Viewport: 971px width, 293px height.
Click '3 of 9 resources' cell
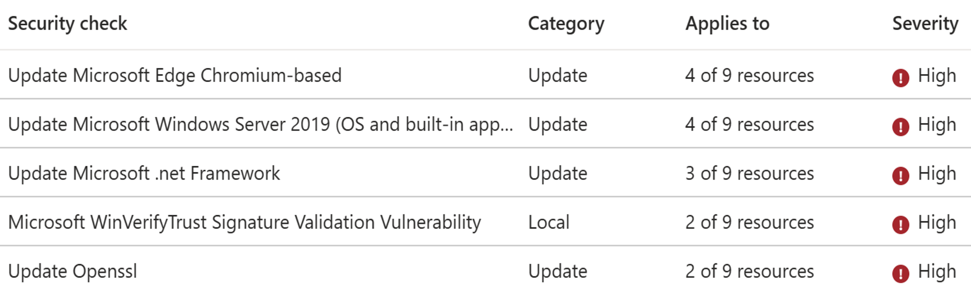[x=749, y=173]
